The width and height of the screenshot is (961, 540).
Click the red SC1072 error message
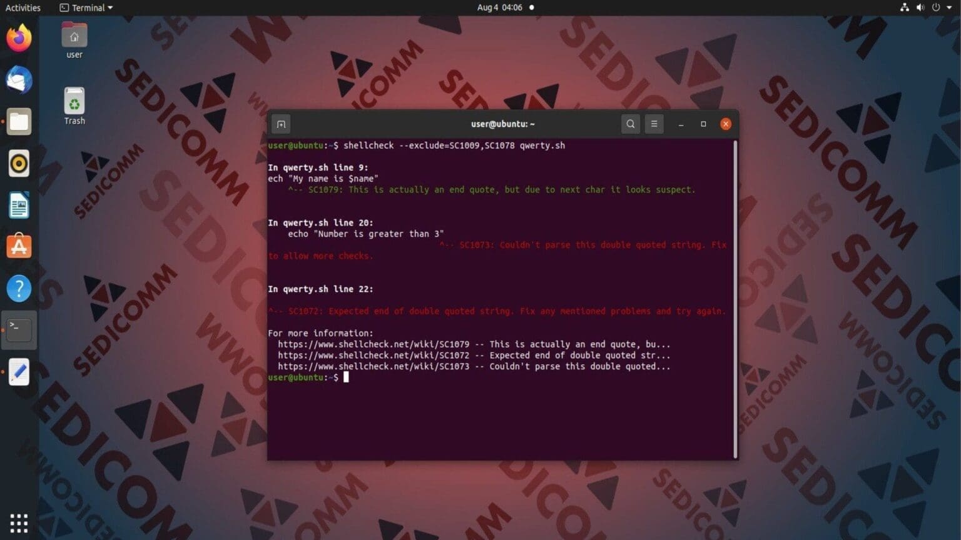[497, 311]
